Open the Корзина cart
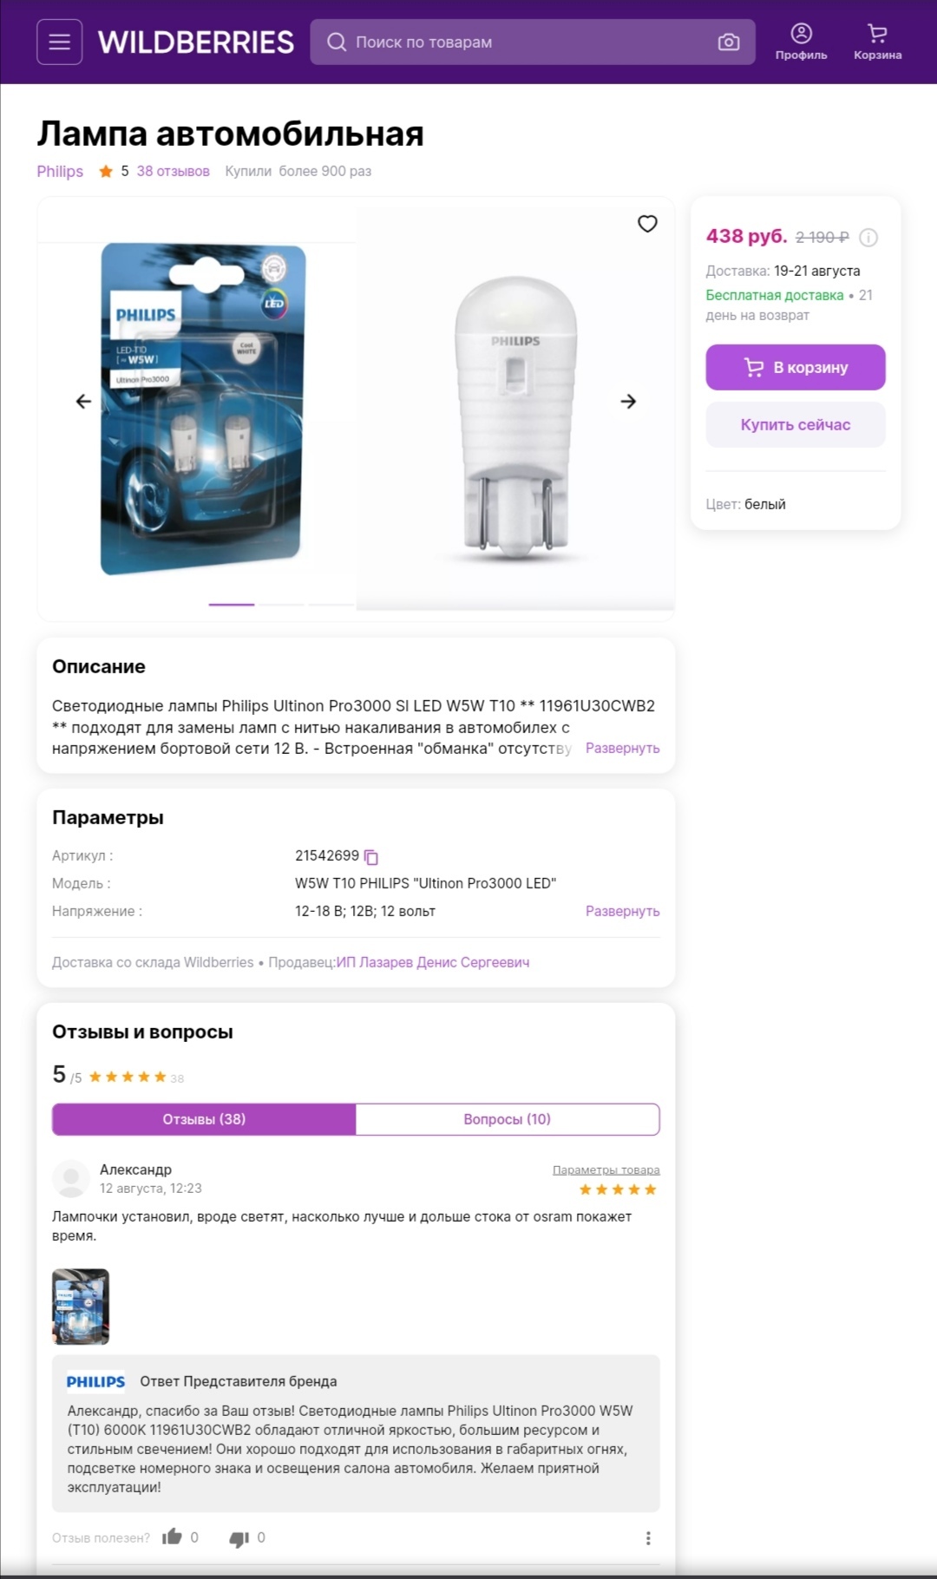937x1579 pixels. pos(877,42)
